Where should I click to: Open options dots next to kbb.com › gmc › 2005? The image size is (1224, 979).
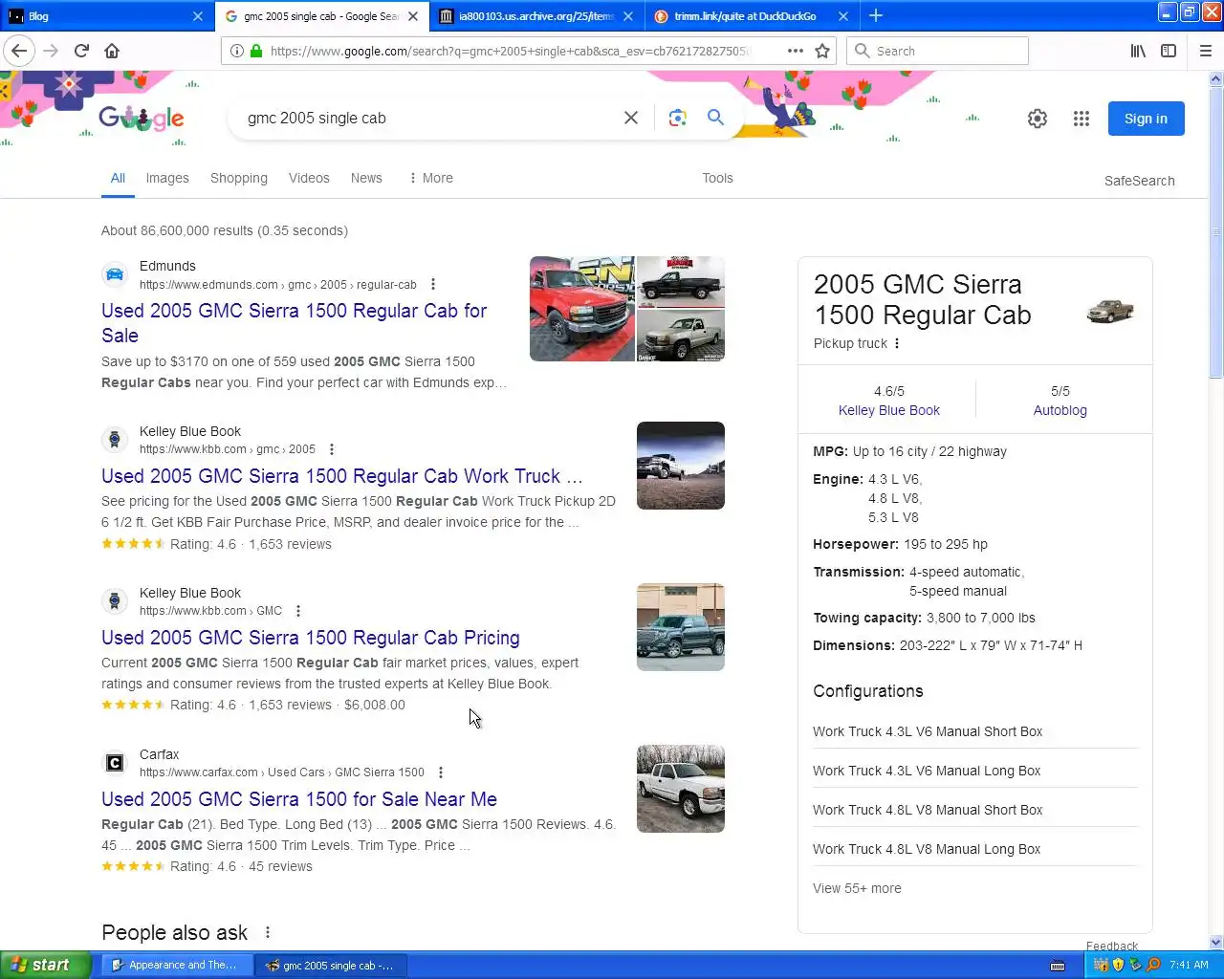click(x=332, y=449)
